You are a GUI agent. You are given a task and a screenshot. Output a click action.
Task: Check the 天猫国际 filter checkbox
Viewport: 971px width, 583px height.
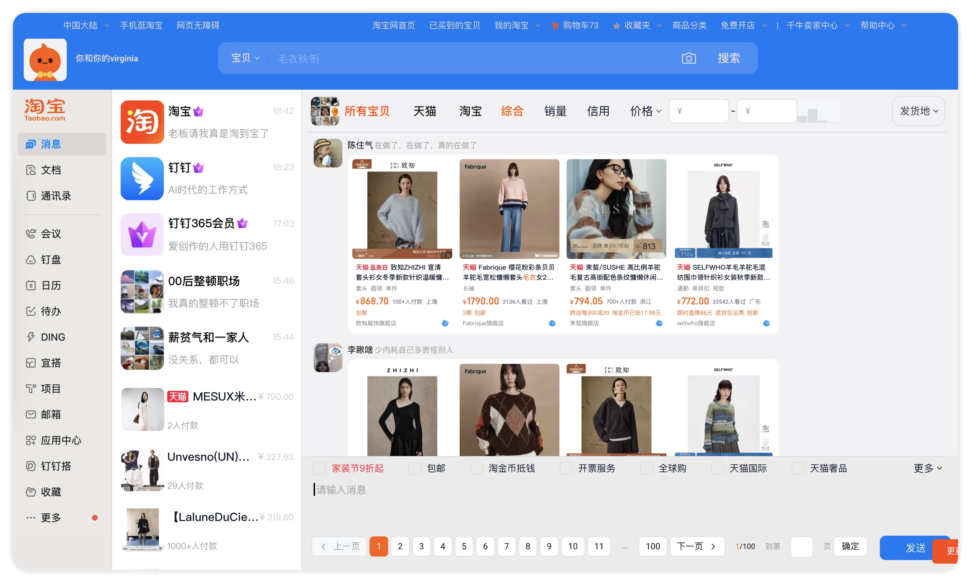717,468
